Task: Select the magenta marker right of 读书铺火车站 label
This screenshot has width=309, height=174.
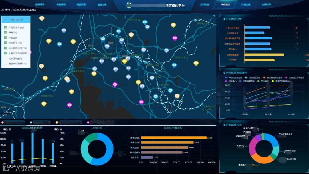Action: (69, 105)
